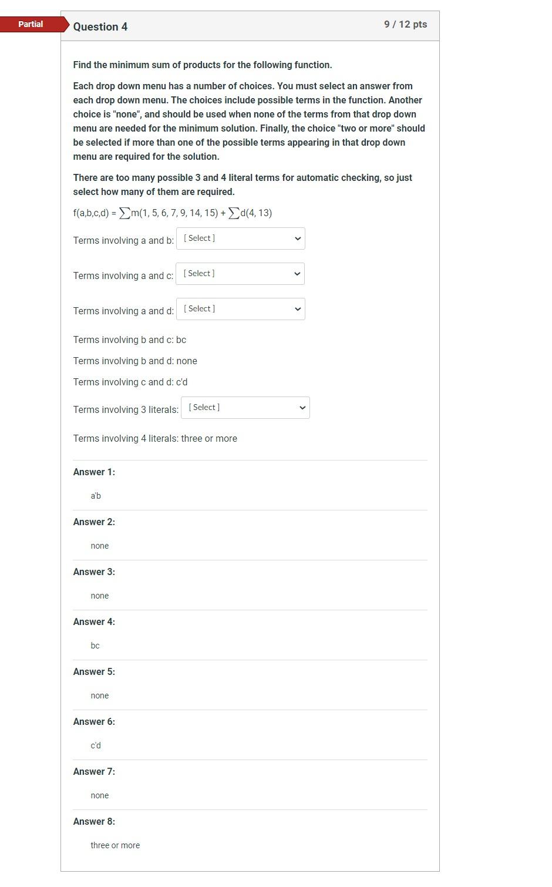The image size is (552, 887).
Task: Click the '9 / 12 pts' score text
Action: (406, 24)
